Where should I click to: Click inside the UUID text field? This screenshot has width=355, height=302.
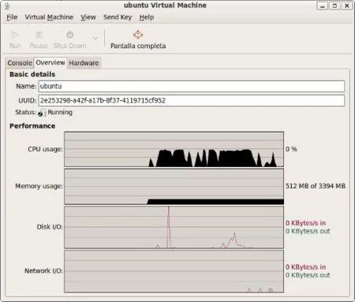192,100
